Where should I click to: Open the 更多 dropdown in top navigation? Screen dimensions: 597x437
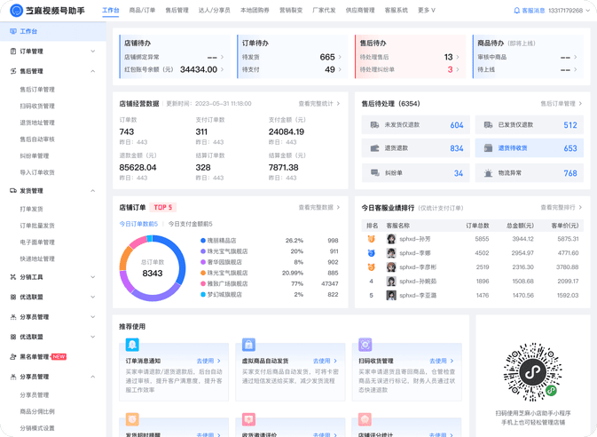(427, 11)
